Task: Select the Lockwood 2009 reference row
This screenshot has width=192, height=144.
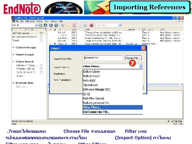Action: (x=115, y=38)
